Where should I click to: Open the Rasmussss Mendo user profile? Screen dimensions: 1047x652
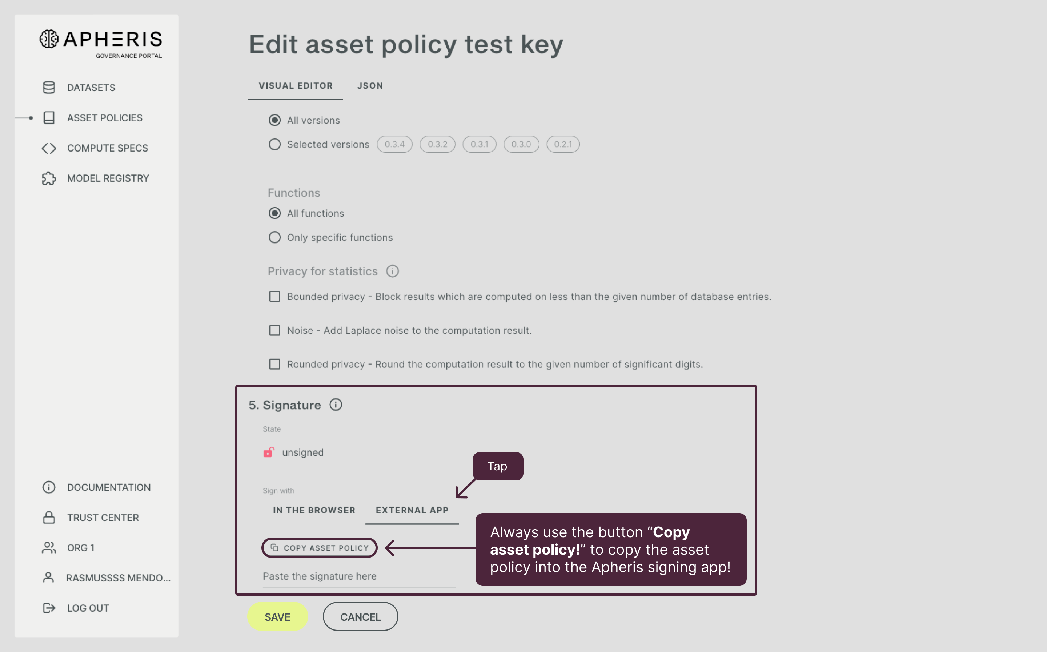point(118,578)
